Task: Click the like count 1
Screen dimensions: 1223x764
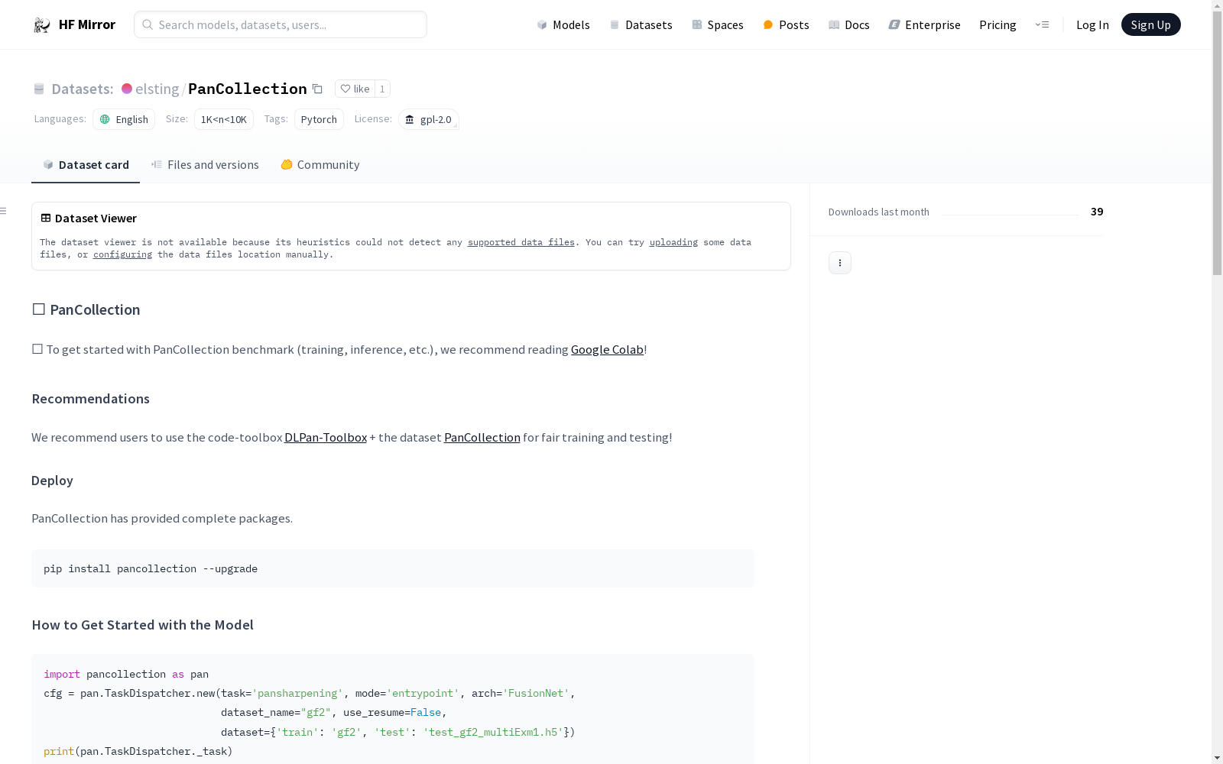Action: pos(382,89)
